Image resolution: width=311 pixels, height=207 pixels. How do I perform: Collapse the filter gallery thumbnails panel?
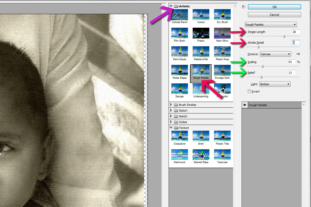tap(243, 7)
